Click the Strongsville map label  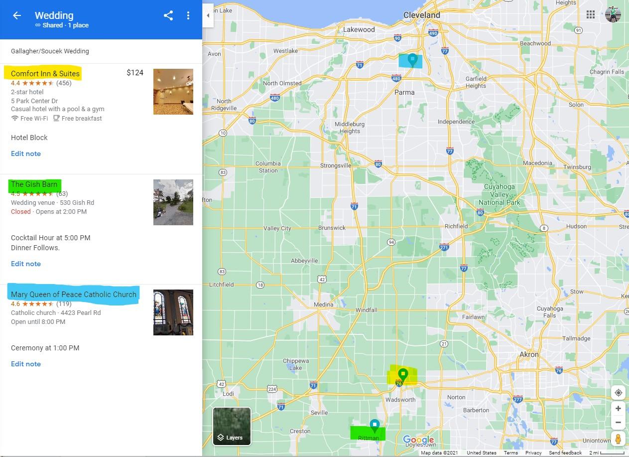(336, 165)
